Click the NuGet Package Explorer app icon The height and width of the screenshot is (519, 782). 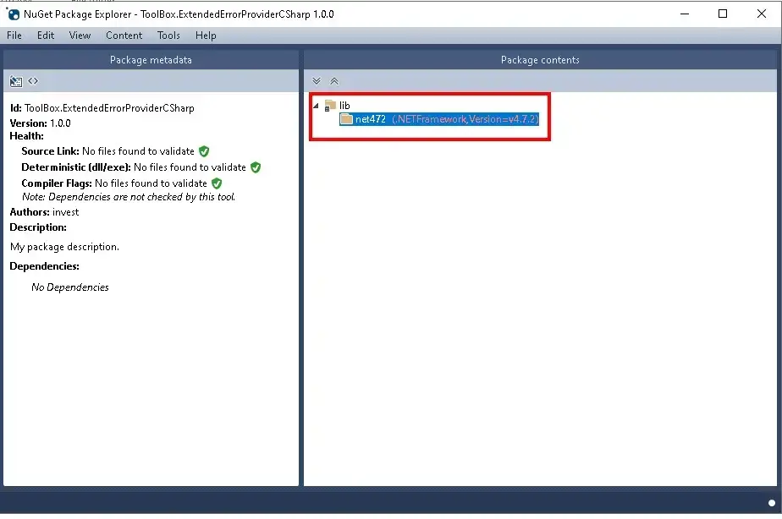[14, 14]
